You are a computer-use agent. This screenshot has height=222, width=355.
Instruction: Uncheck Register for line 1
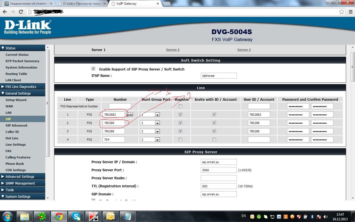pyautogui.click(x=180, y=114)
